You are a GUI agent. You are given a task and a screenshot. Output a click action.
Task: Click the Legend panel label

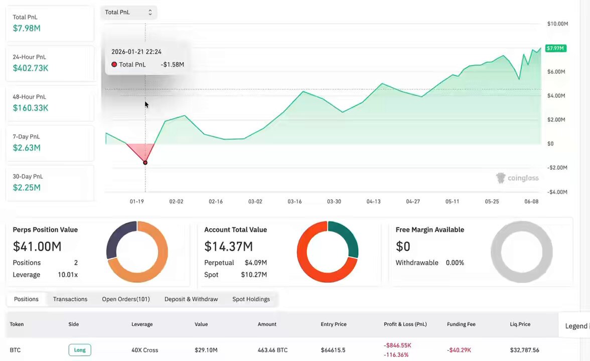click(x=576, y=326)
